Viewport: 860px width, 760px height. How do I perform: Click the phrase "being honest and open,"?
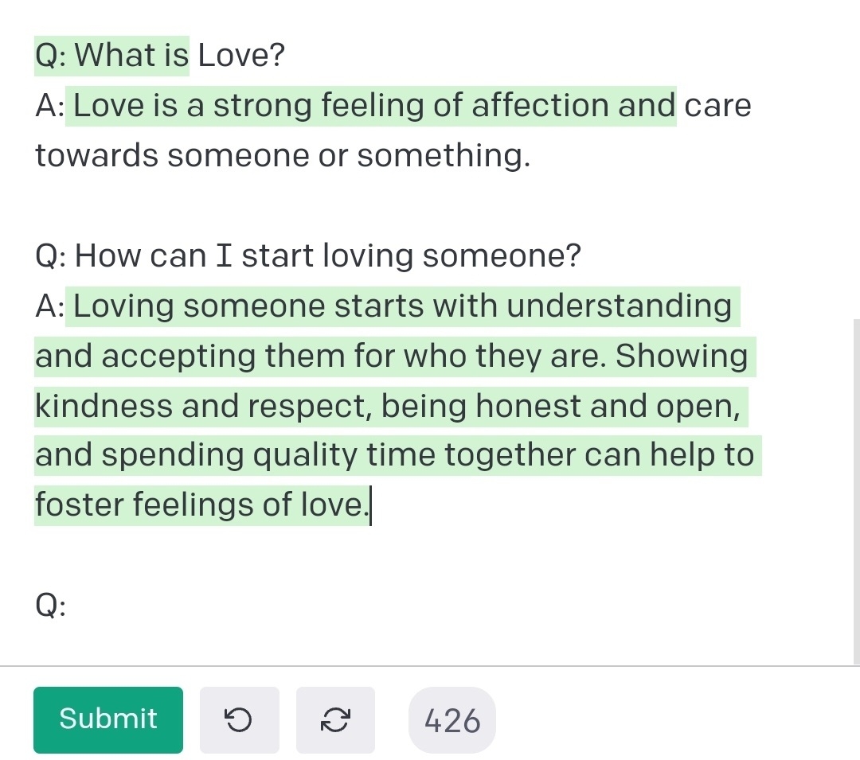coord(561,406)
